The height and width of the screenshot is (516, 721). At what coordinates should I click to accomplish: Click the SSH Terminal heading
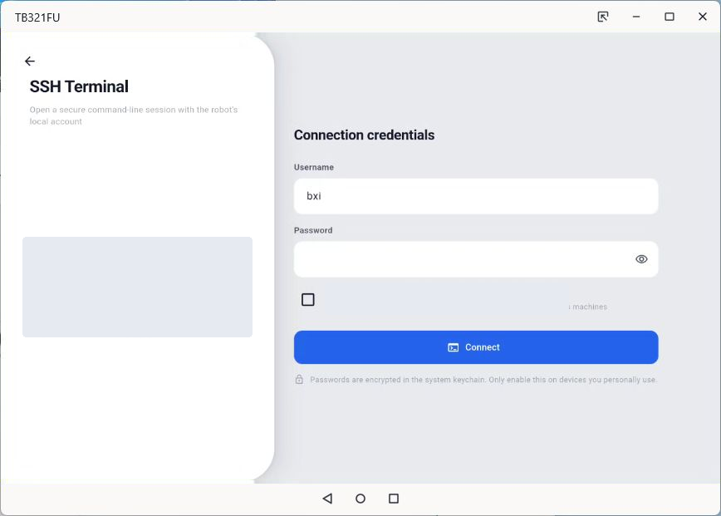tap(79, 86)
